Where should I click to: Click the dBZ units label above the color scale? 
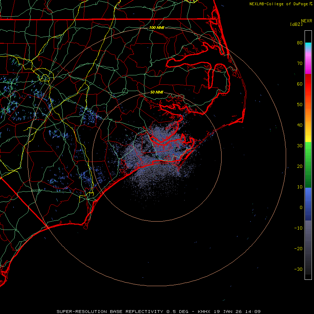point(296,24)
